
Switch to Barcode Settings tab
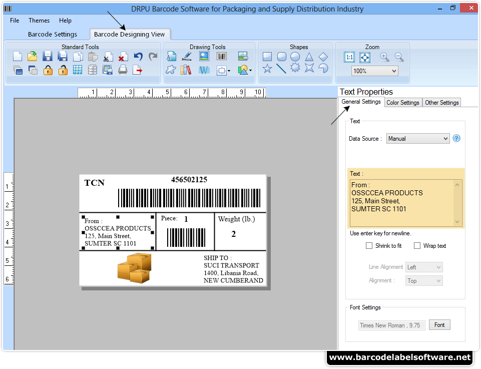click(x=53, y=35)
